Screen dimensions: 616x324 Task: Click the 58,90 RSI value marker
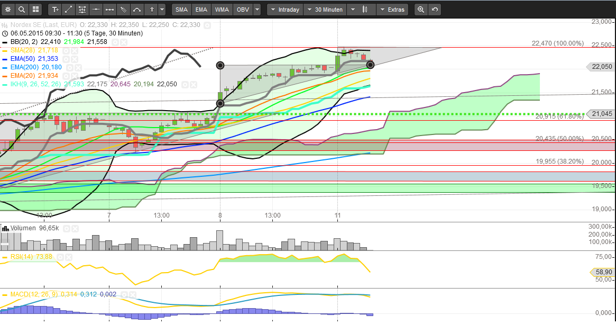(x=602, y=272)
